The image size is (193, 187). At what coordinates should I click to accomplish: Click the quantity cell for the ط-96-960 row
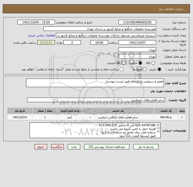pyautogui.click(x=45, y=117)
